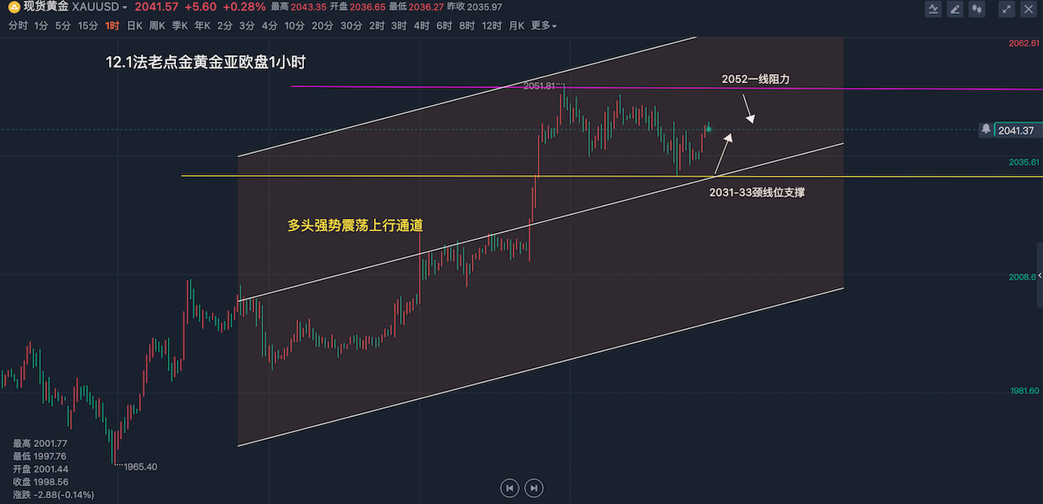
Task: Expand chart to fullscreen
Action: 1007,9
